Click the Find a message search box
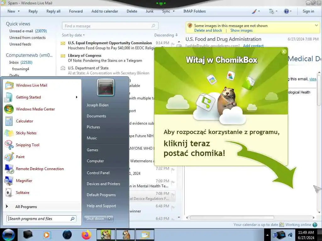Image resolution: width=322 pixels, height=241 pixels. pyautogui.click(x=110, y=26)
